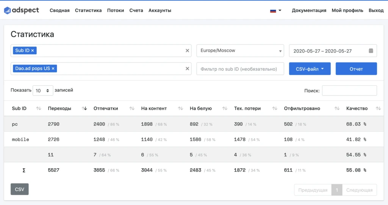Click the Sub ID grouping field

101,51
